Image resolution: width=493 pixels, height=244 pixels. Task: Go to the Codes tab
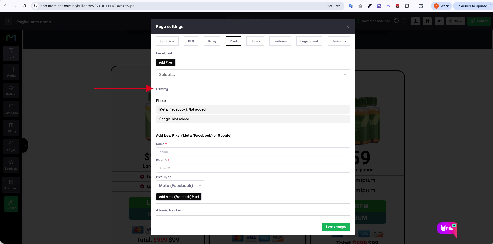coord(255,41)
